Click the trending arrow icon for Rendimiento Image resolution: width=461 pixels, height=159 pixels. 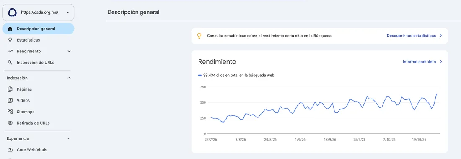(x=10, y=51)
